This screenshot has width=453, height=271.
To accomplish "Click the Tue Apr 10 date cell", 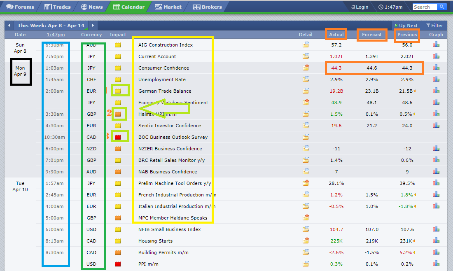I will tap(20, 186).
